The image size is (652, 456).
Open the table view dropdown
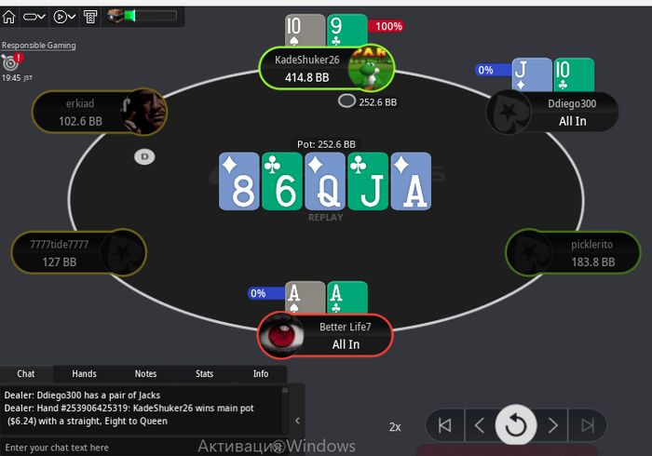pyautogui.click(x=34, y=17)
